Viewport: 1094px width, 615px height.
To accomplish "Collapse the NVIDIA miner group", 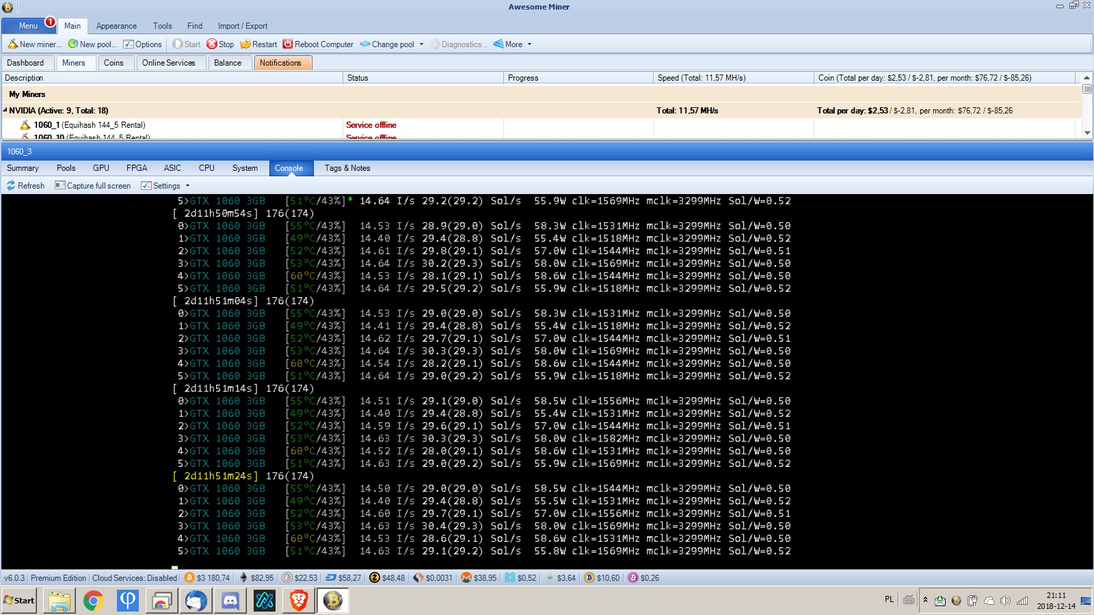I will click(5, 110).
